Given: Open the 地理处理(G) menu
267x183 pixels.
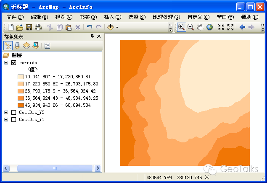Looking at the screenshot, I should (x=167, y=17).
